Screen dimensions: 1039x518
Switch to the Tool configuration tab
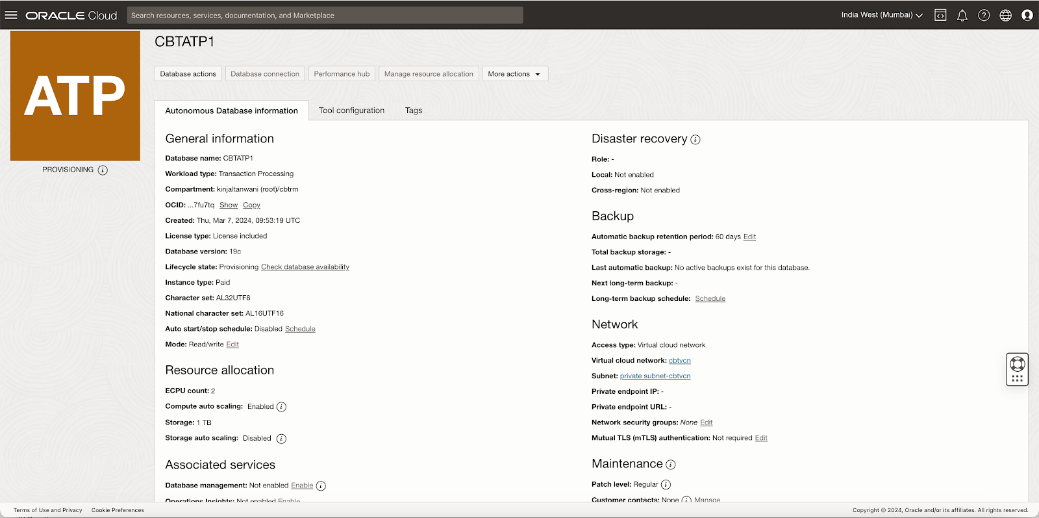[x=351, y=110]
